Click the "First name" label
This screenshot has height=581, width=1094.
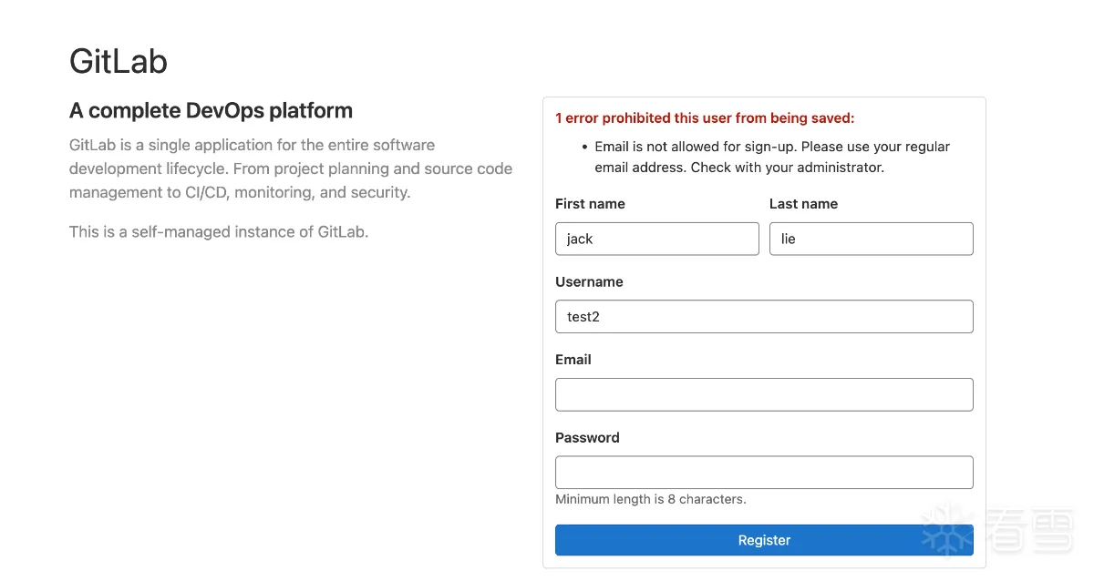[x=590, y=204]
